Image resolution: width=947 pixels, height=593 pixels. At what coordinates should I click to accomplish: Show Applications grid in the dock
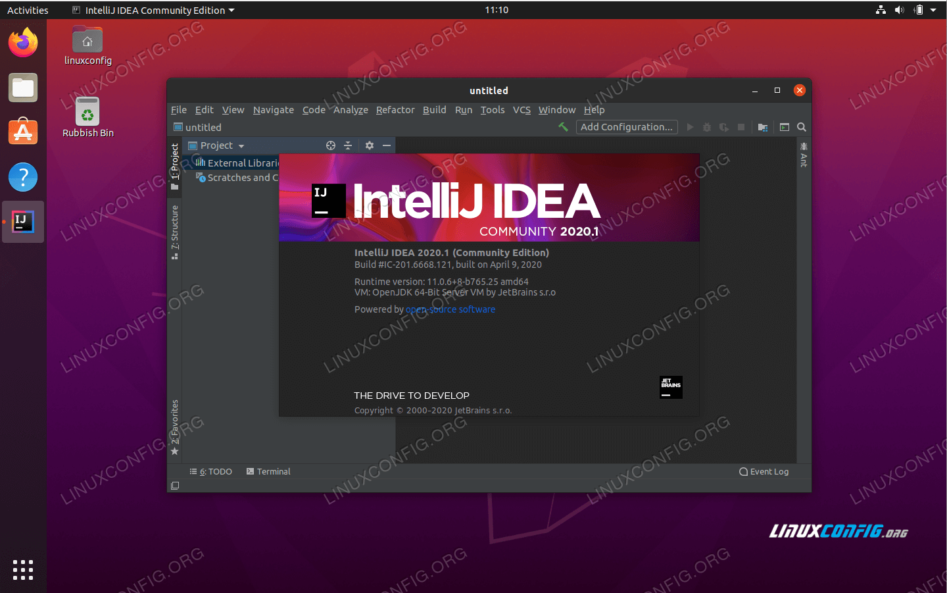[23, 570]
